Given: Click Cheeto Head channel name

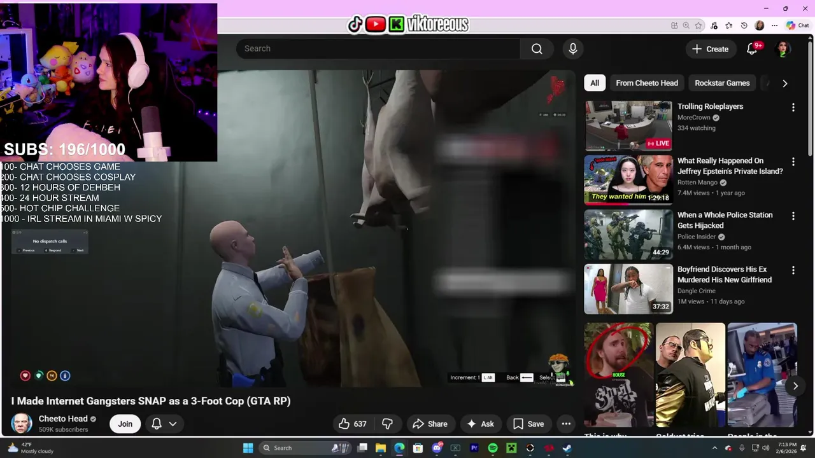Looking at the screenshot, I should (63, 419).
